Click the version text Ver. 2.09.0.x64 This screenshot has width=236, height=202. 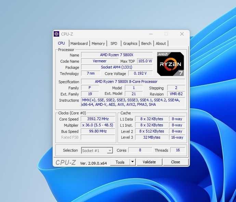coord(93,163)
